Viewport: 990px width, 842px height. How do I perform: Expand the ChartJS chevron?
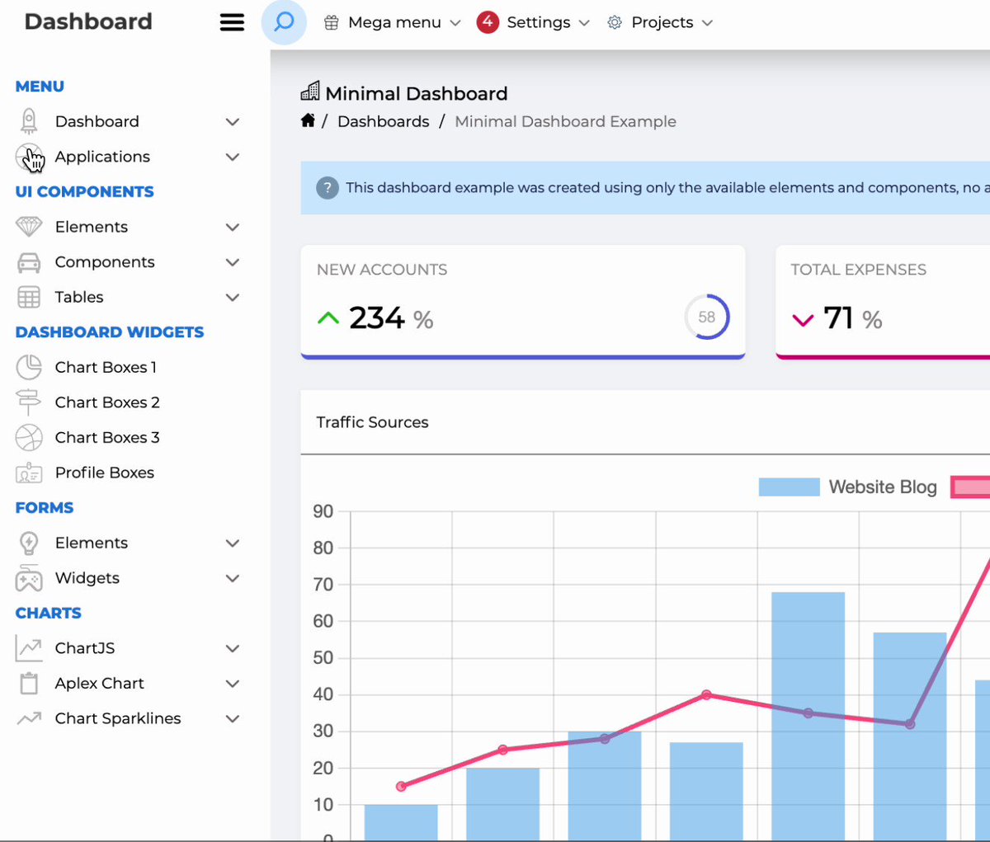233,648
